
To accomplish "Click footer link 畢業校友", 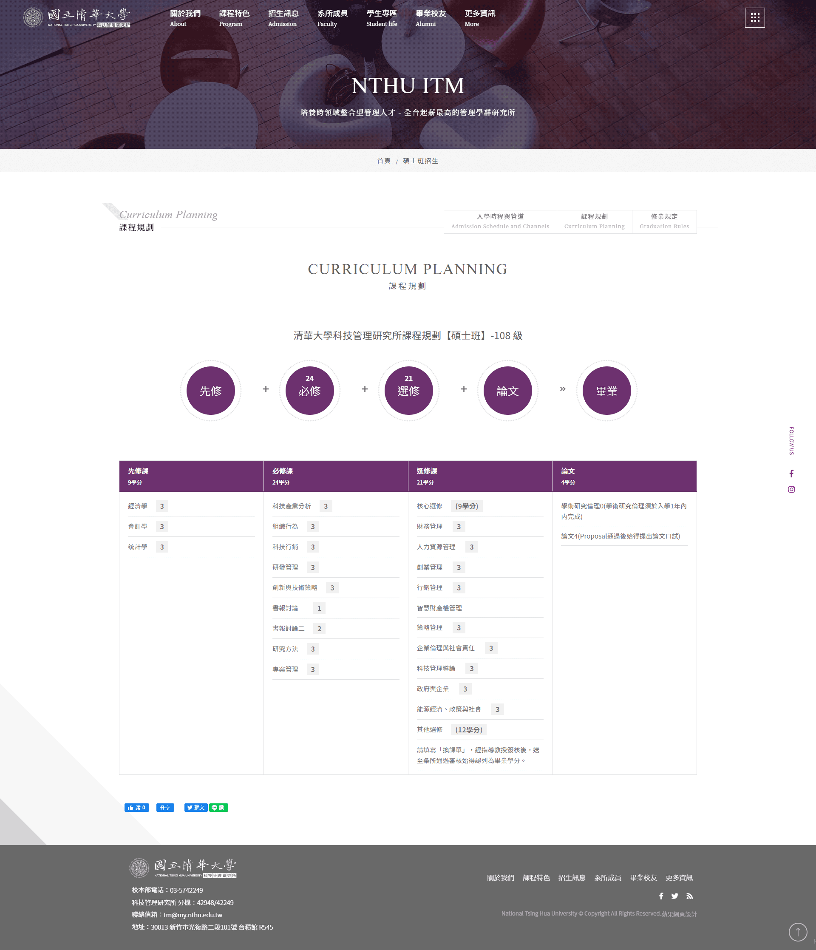I will (643, 878).
